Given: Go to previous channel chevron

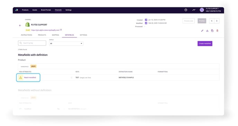Looking at the screenshot, I should (x=212, y=21).
